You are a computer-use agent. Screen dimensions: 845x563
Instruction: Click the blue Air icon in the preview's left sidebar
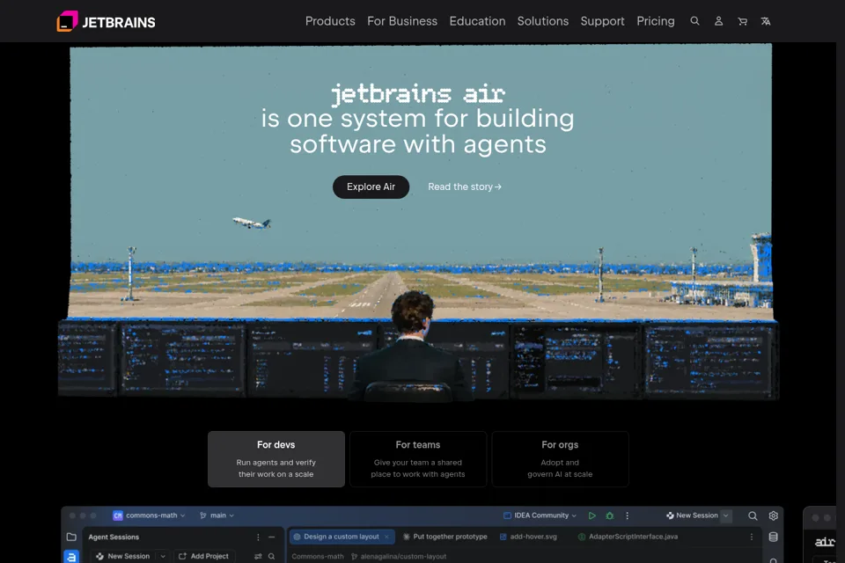coord(71,557)
